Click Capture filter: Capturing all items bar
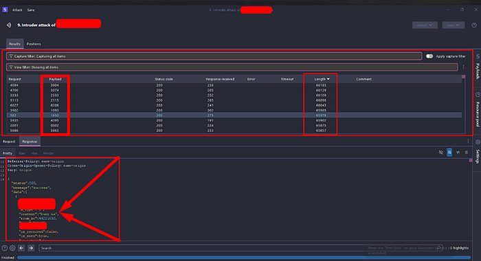 214,56
